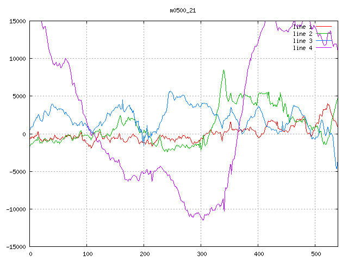348x261 pixels.
Task: Click the 300 x-axis tick label
Action: [201, 254]
